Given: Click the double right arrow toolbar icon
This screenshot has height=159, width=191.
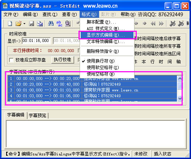Looking at the screenshot, I should (x=161, y=23).
